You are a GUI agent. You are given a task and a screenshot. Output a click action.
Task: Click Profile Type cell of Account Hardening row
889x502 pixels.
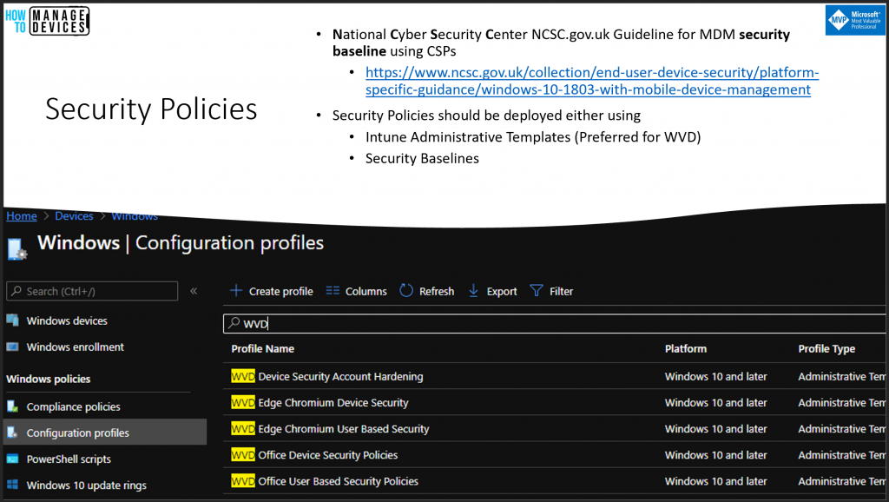pos(842,376)
